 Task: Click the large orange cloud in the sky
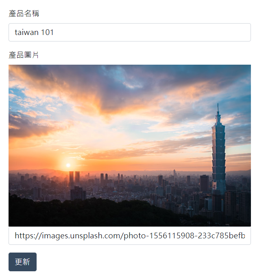[107, 100]
